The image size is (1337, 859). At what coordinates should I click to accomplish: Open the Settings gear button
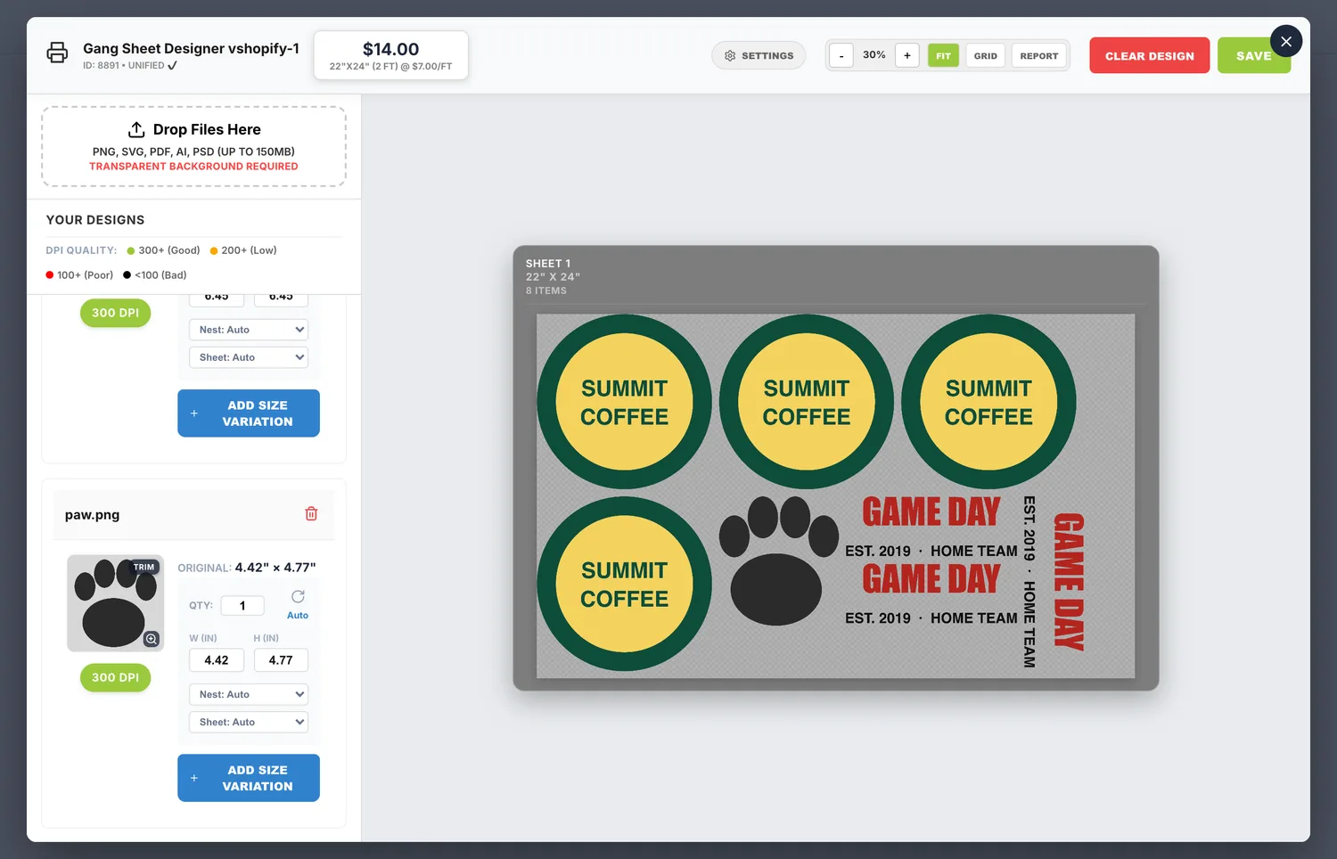click(x=759, y=55)
